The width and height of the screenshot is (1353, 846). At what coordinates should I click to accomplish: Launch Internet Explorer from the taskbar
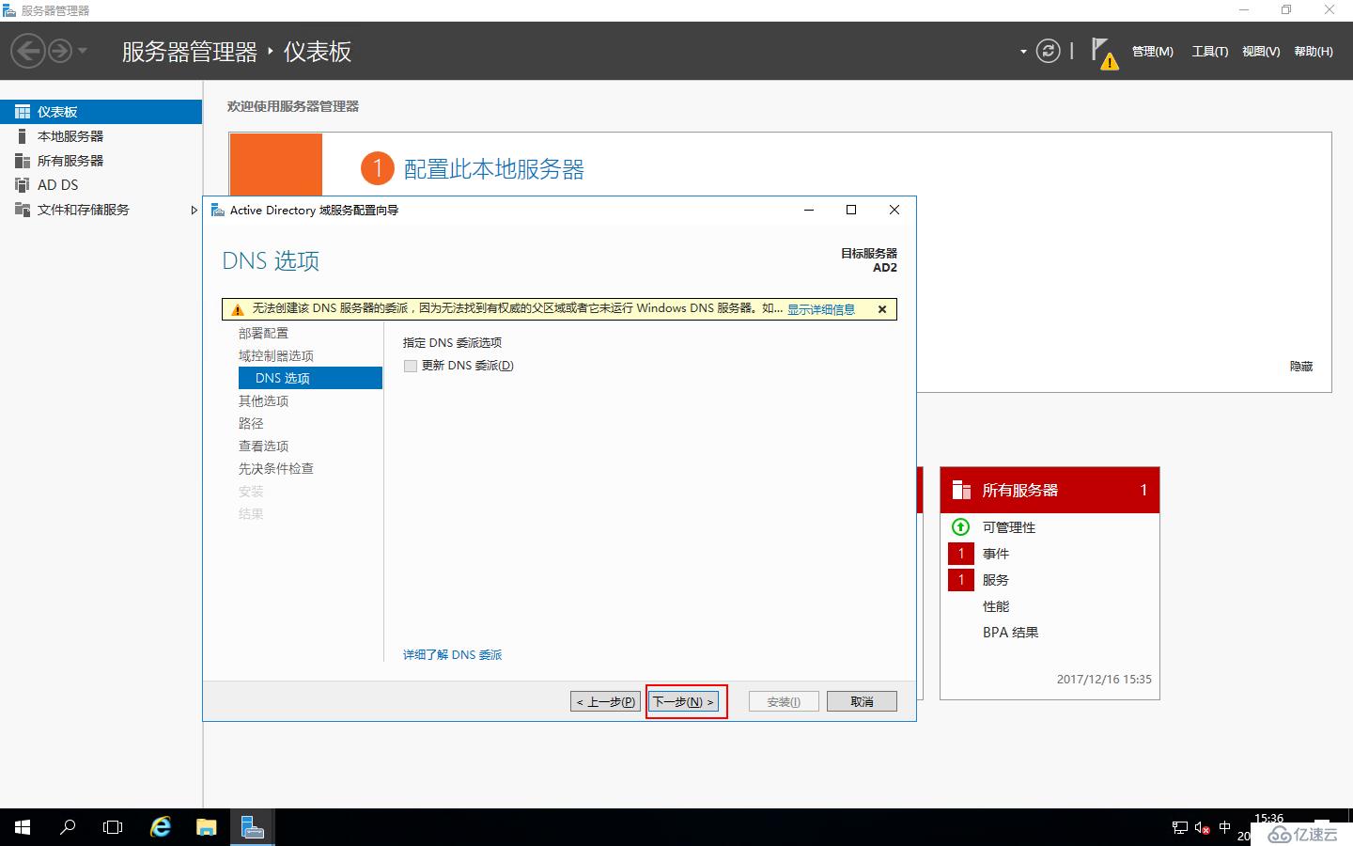click(x=161, y=827)
